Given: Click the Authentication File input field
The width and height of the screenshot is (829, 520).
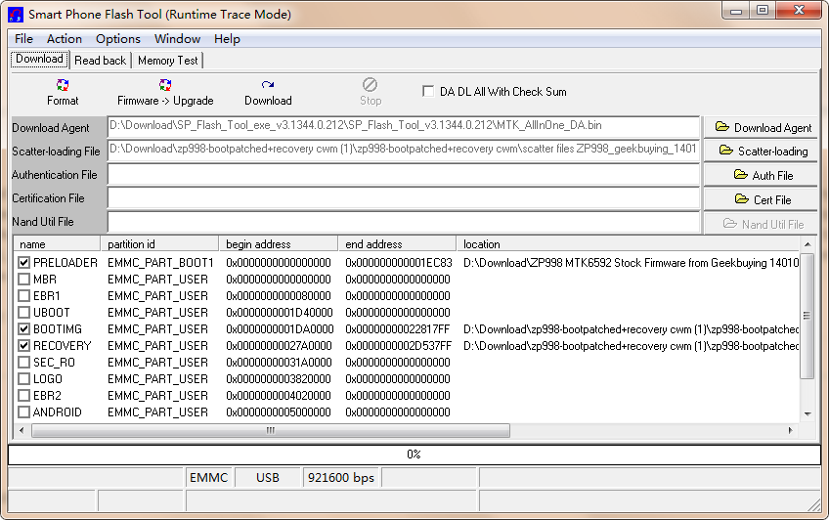Looking at the screenshot, I should click(404, 174).
